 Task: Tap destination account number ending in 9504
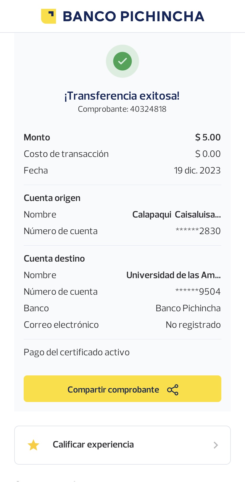pyautogui.click(x=198, y=292)
